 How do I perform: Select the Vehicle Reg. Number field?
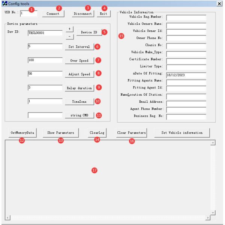[x=186, y=18]
